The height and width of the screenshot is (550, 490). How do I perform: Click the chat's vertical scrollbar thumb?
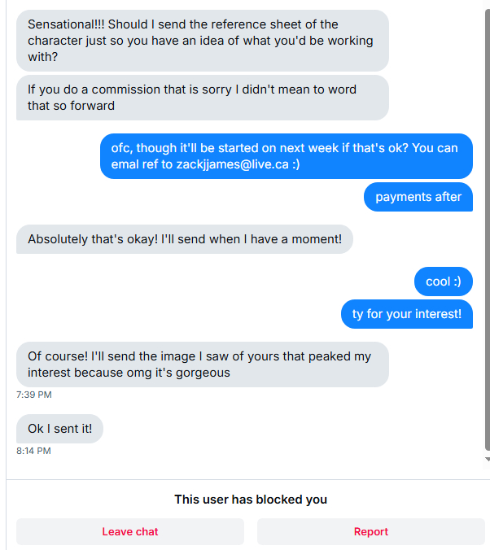(487, 228)
